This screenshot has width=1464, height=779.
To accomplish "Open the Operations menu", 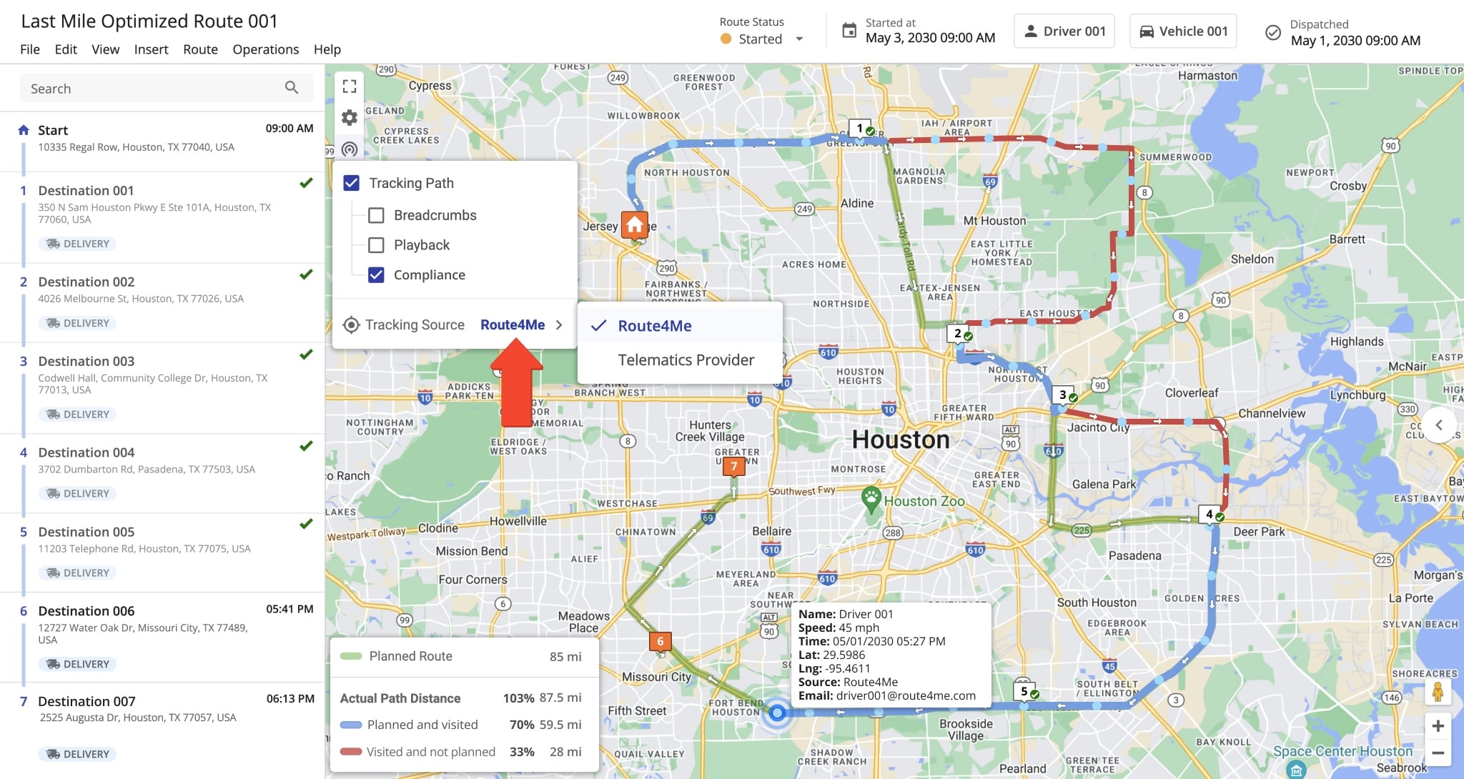I will (x=265, y=49).
